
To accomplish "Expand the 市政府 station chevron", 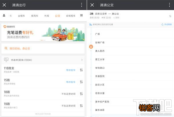I will (x=82, y=60).
